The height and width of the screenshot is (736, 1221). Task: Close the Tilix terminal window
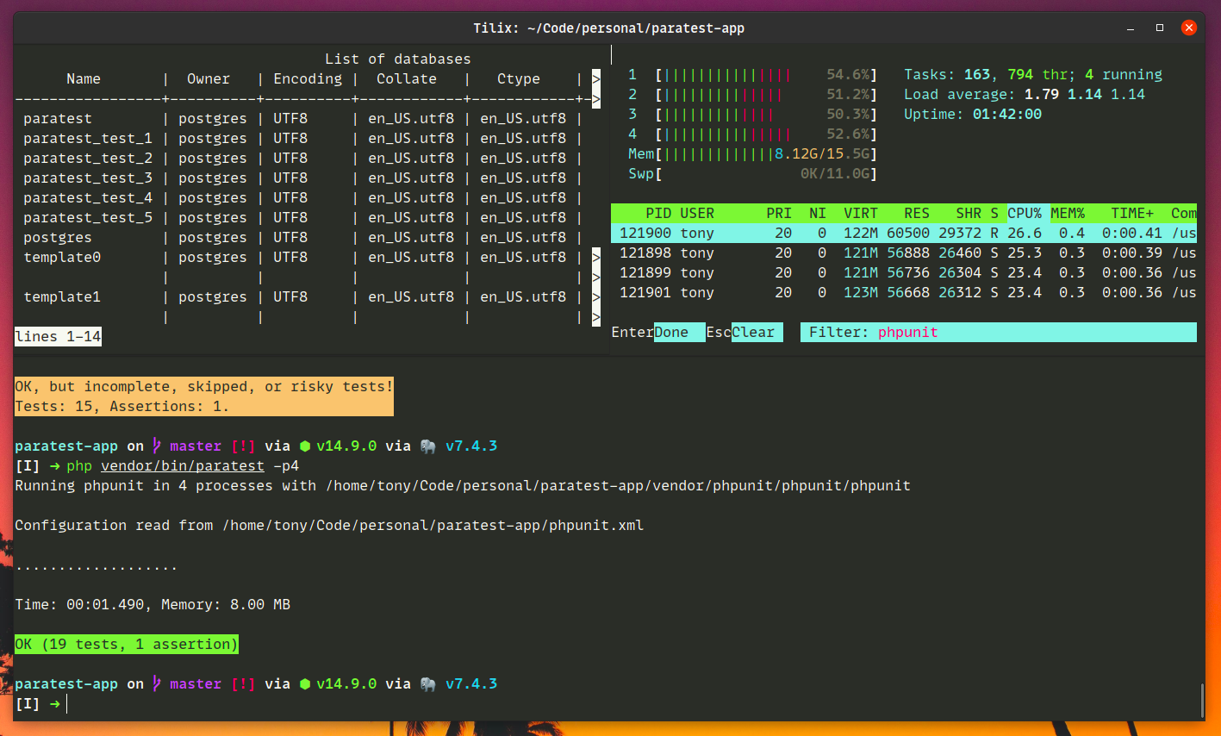coord(1188,28)
